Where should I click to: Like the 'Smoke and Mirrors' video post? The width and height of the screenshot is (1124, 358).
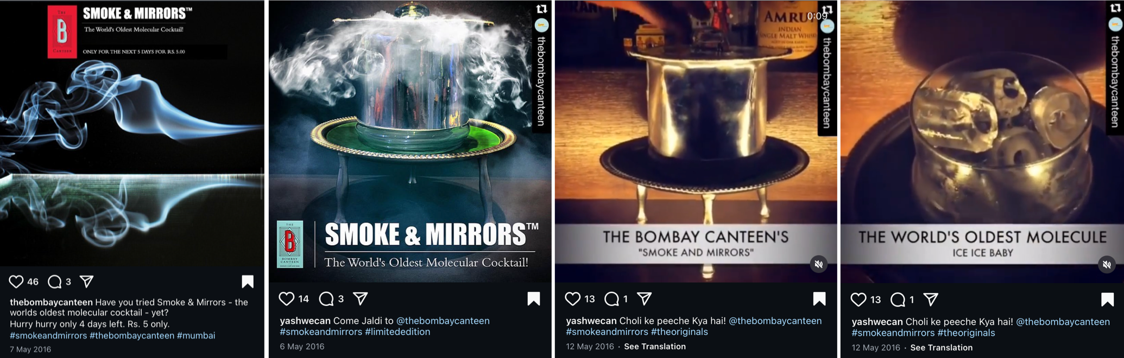tap(572, 299)
